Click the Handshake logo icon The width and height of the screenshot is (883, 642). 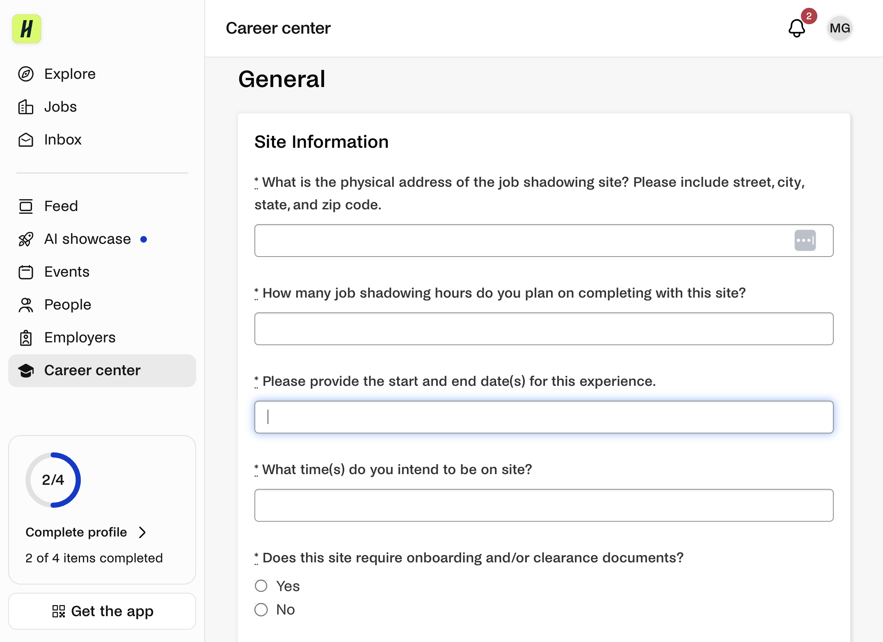point(27,29)
